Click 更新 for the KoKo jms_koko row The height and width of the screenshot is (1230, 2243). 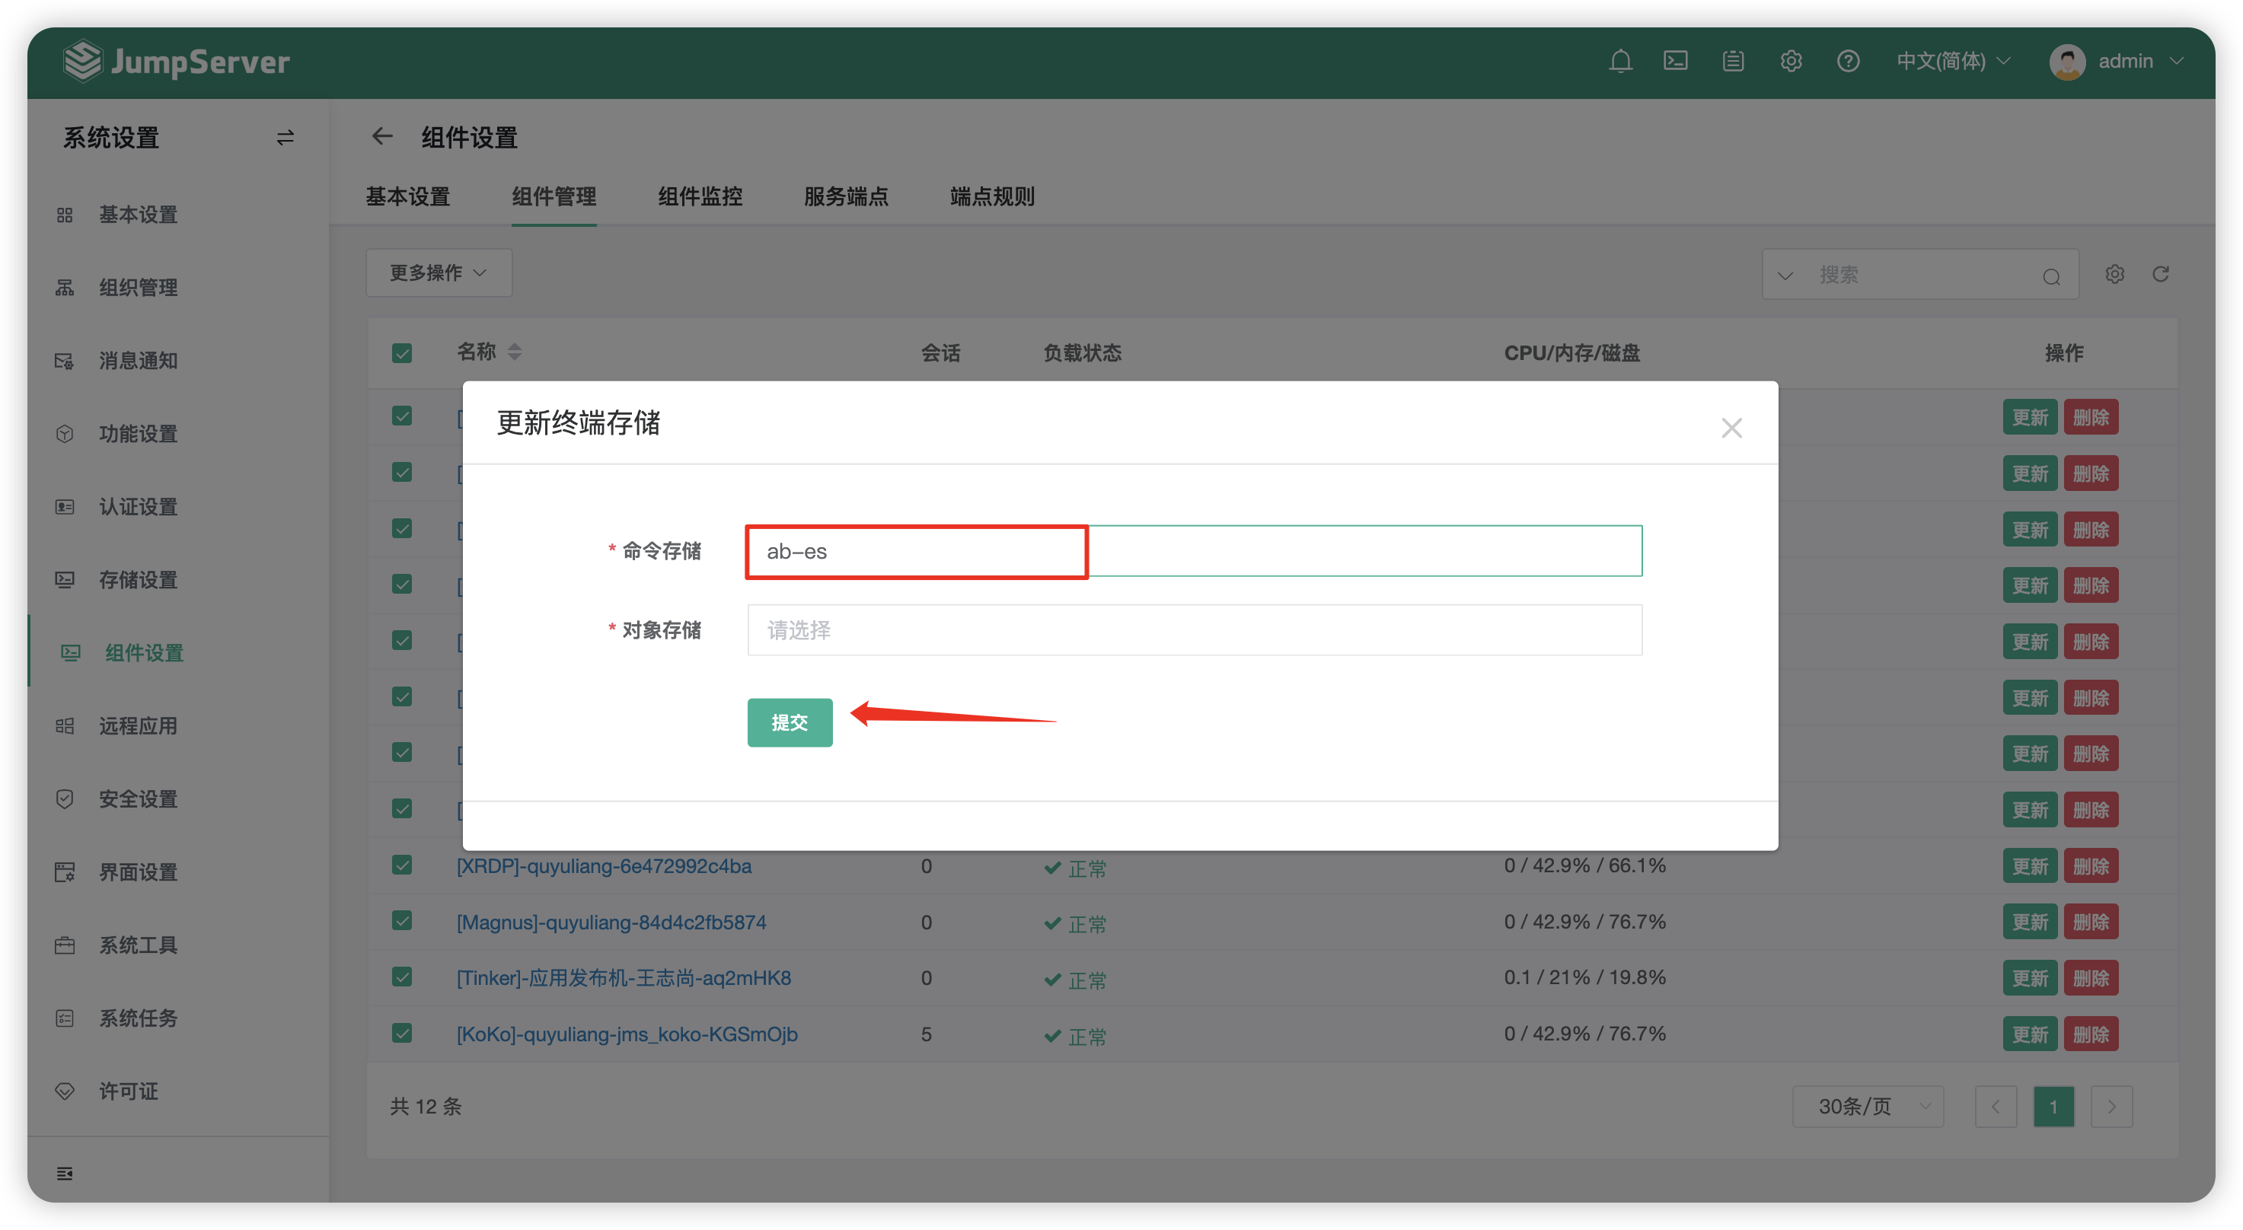pos(2030,1034)
